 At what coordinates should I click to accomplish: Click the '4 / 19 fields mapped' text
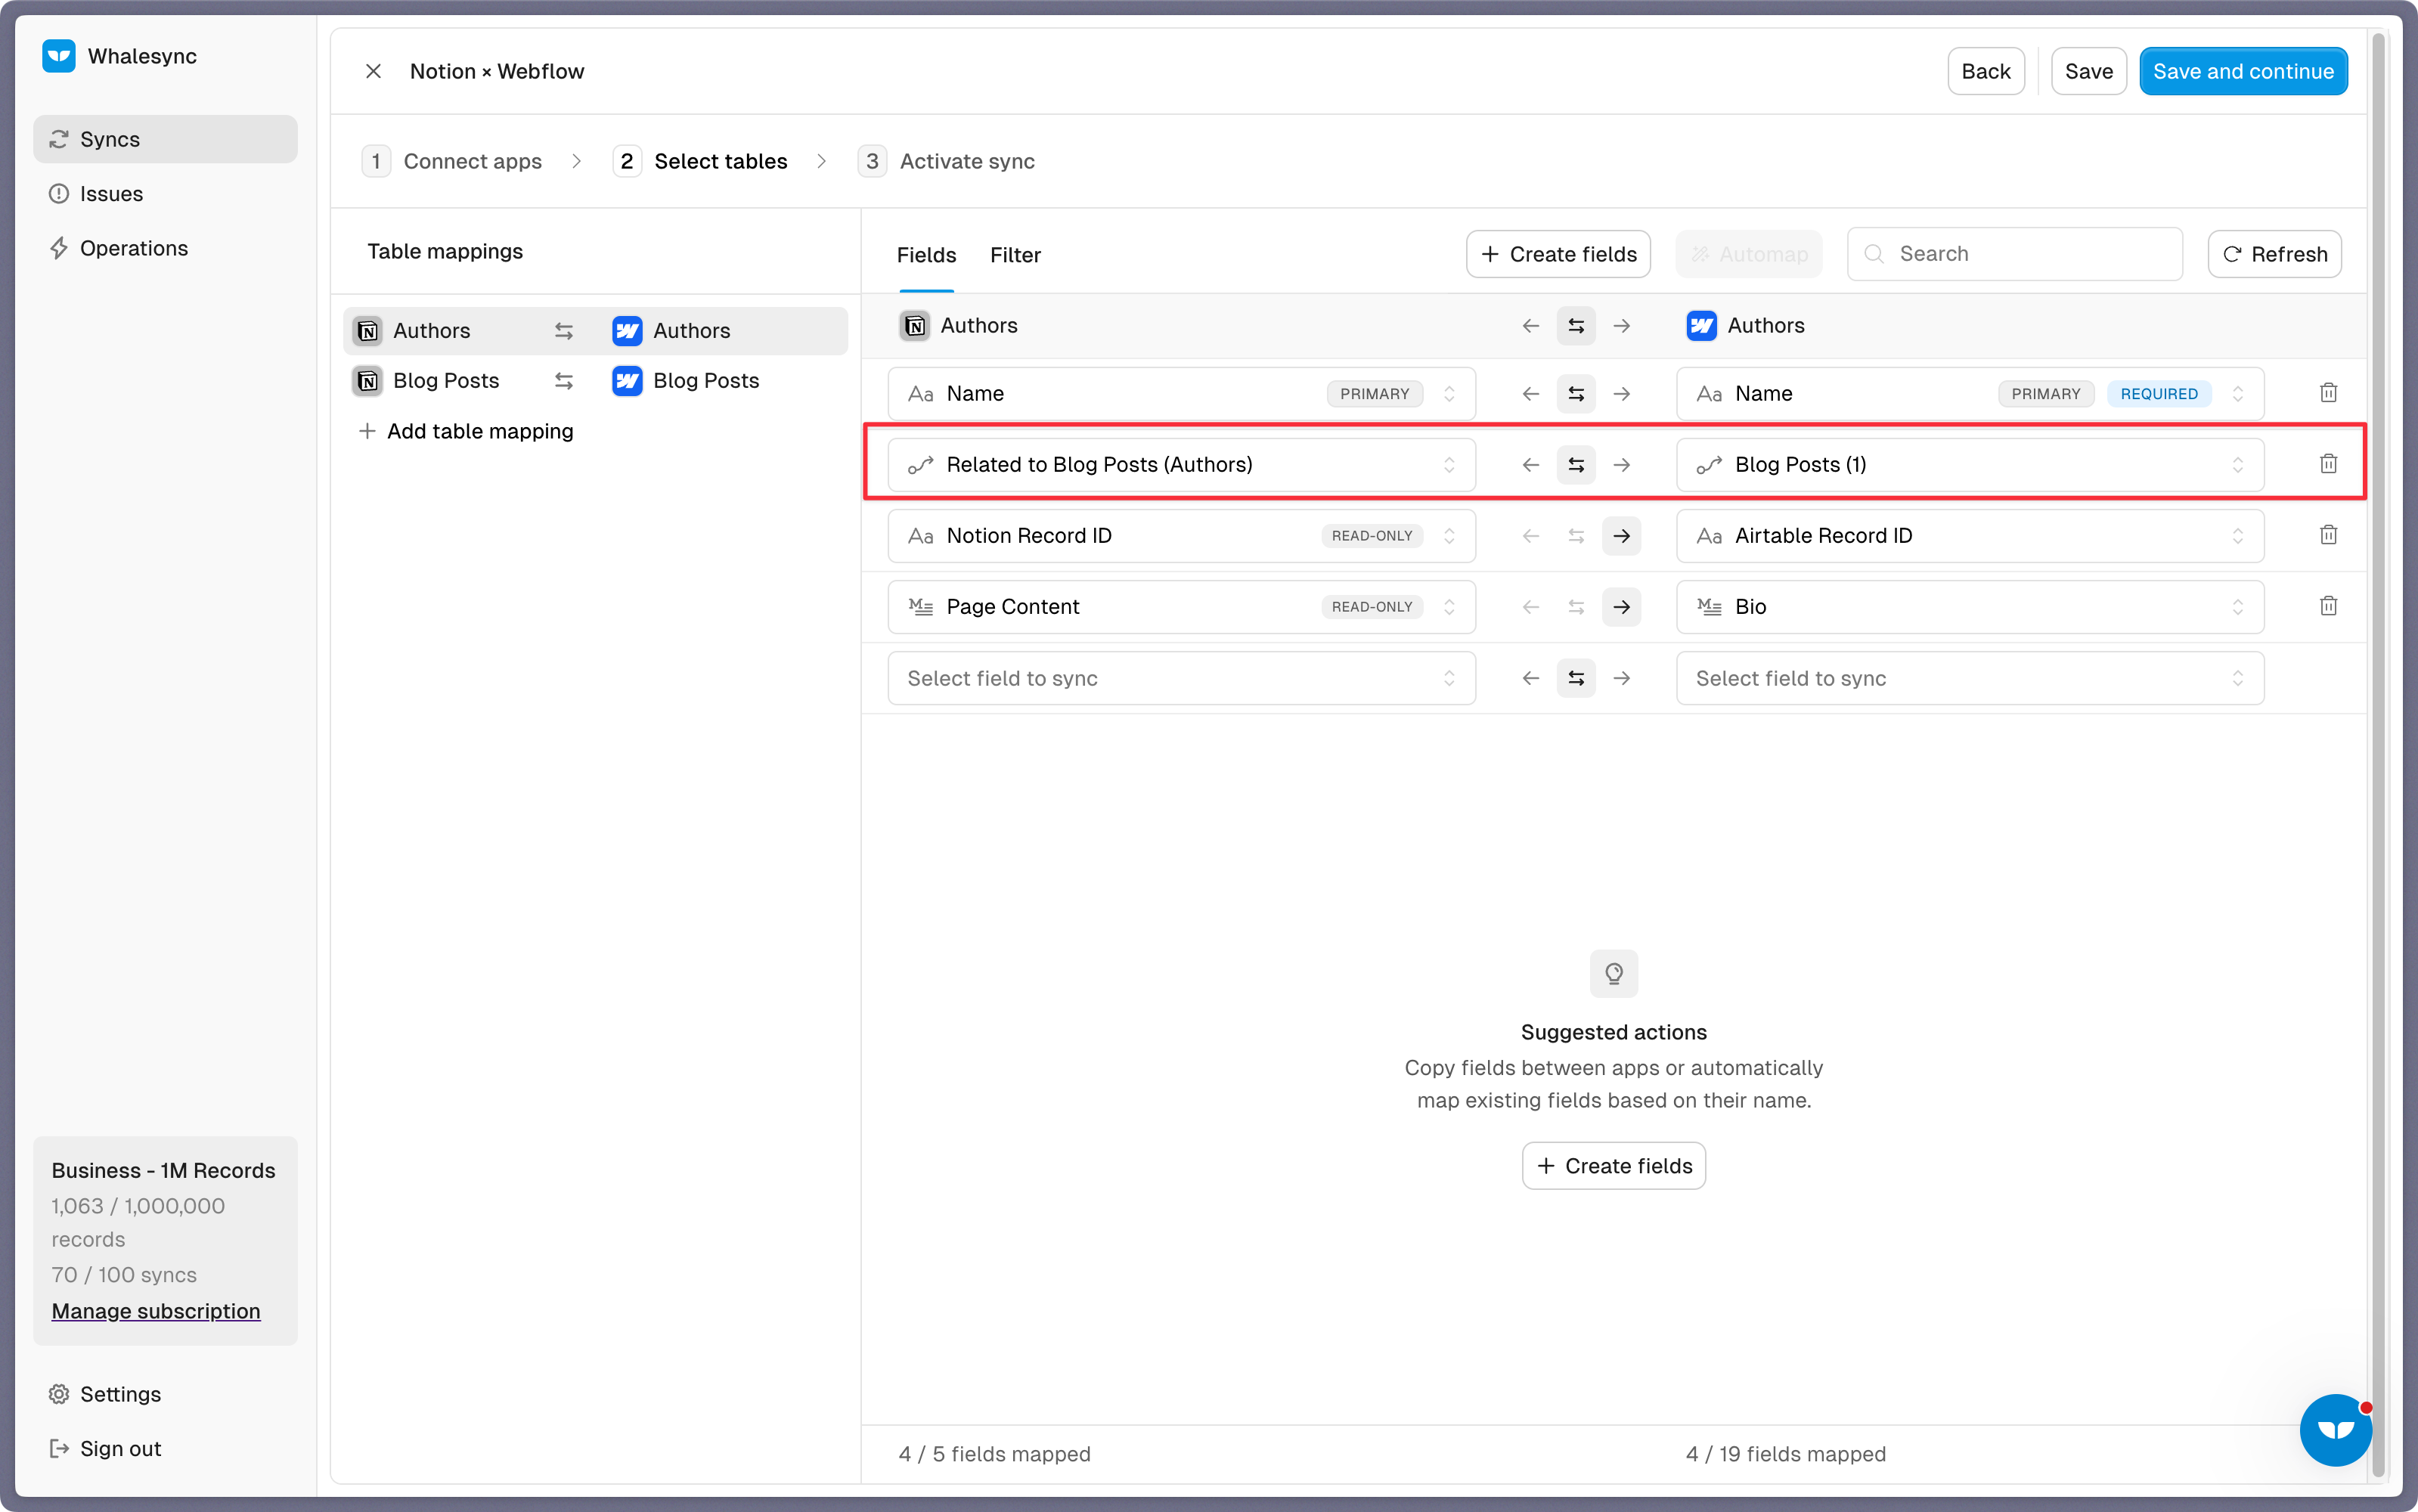(x=1785, y=1454)
